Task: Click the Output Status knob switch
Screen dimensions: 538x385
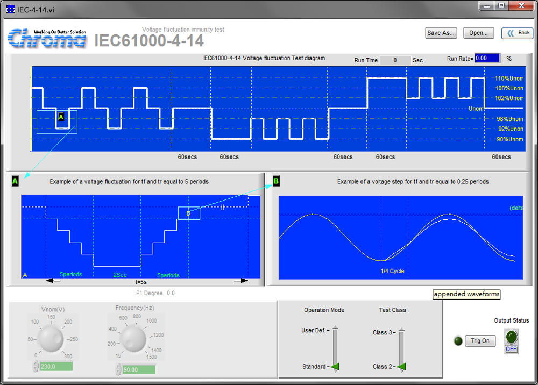Action: coord(511,337)
